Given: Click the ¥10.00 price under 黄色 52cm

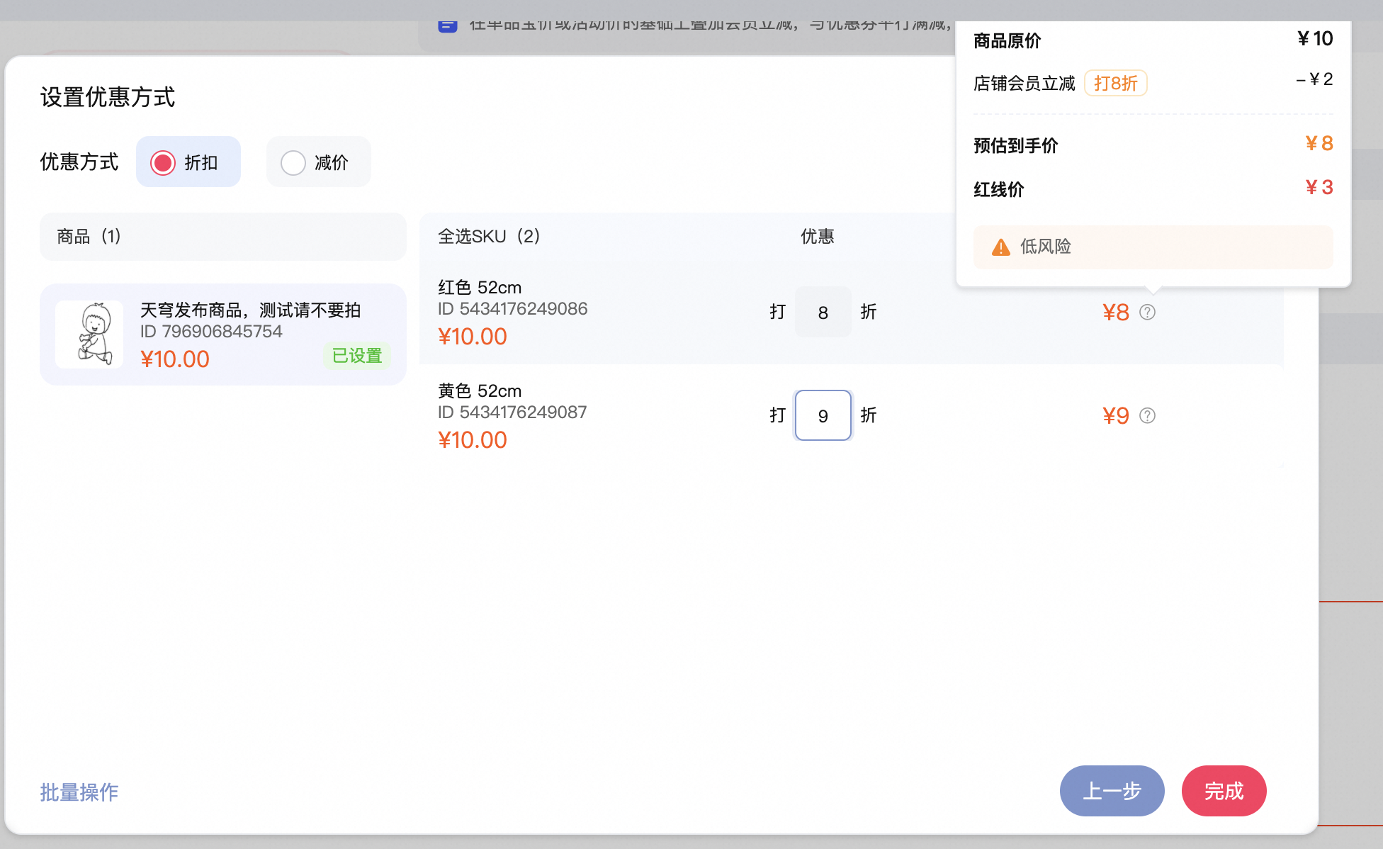Looking at the screenshot, I should [x=473, y=439].
